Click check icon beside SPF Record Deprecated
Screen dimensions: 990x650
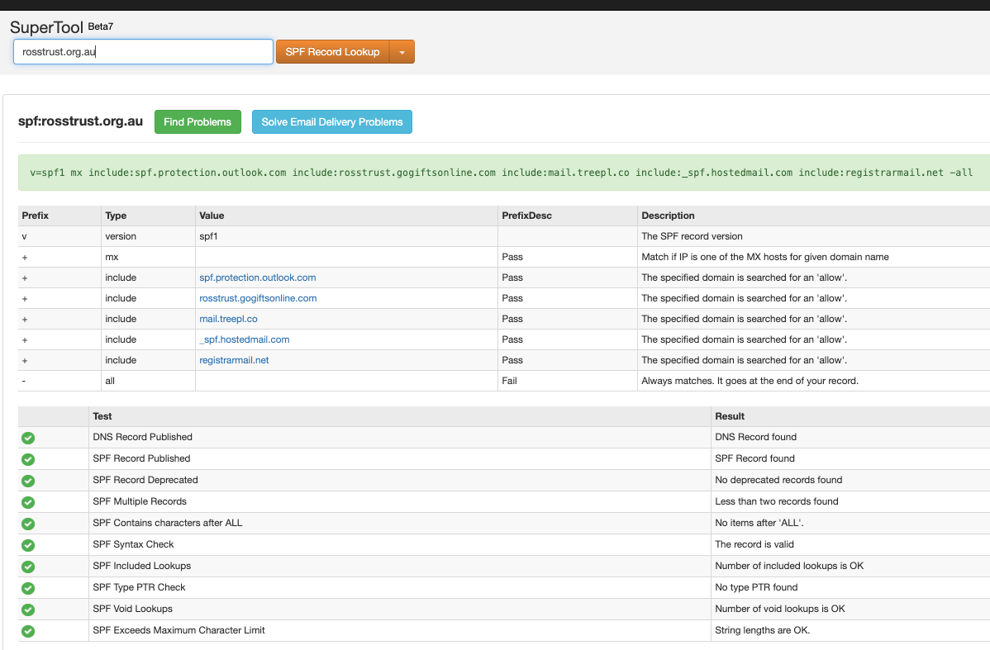click(28, 481)
